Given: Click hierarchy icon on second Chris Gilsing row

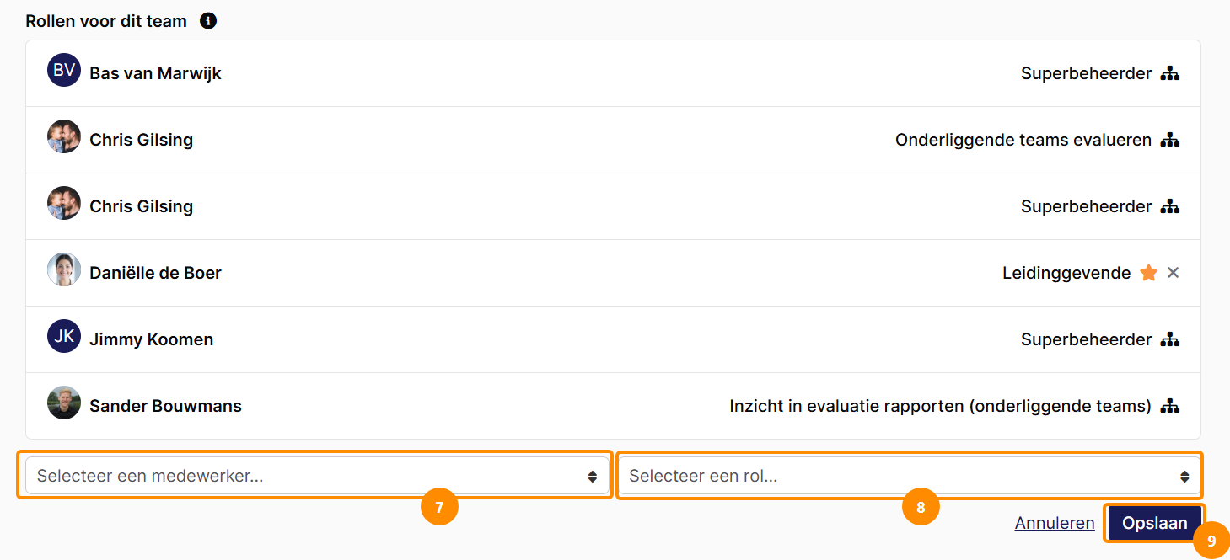Looking at the screenshot, I should coord(1169,206).
